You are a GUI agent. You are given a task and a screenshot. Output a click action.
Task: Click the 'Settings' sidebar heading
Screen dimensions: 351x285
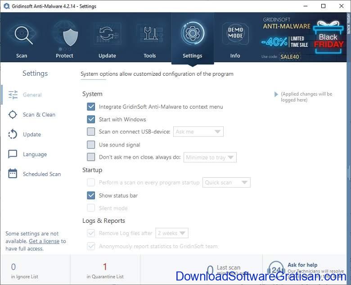pyautogui.click(x=35, y=74)
